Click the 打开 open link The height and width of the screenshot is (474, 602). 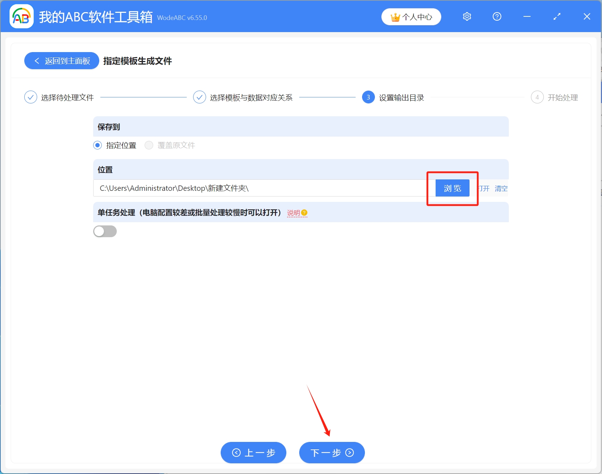coord(484,189)
